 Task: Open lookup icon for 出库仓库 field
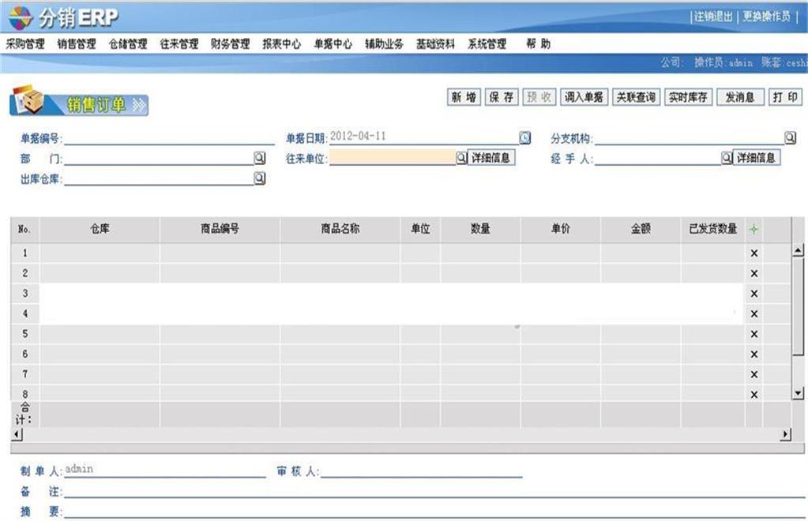click(259, 178)
